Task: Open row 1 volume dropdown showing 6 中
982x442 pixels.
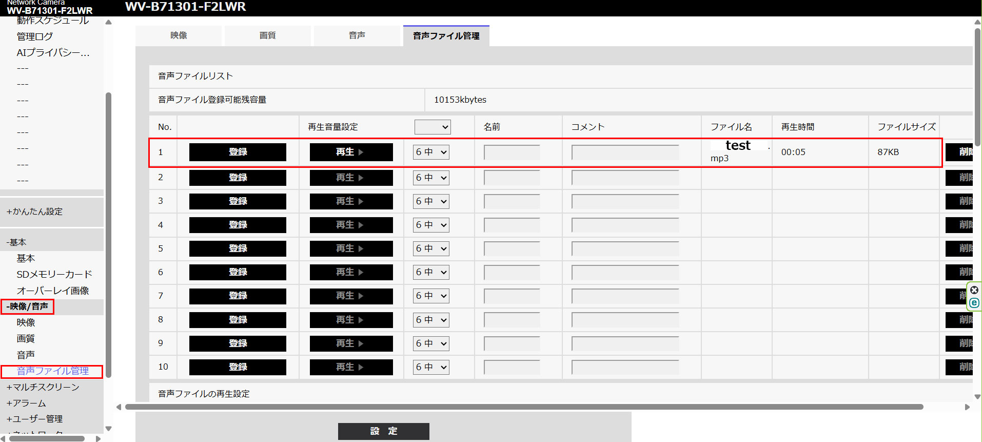Action: [431, 152]
